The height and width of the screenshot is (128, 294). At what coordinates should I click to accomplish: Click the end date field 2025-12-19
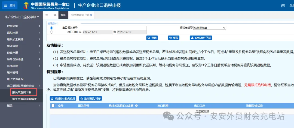point(132,32)
